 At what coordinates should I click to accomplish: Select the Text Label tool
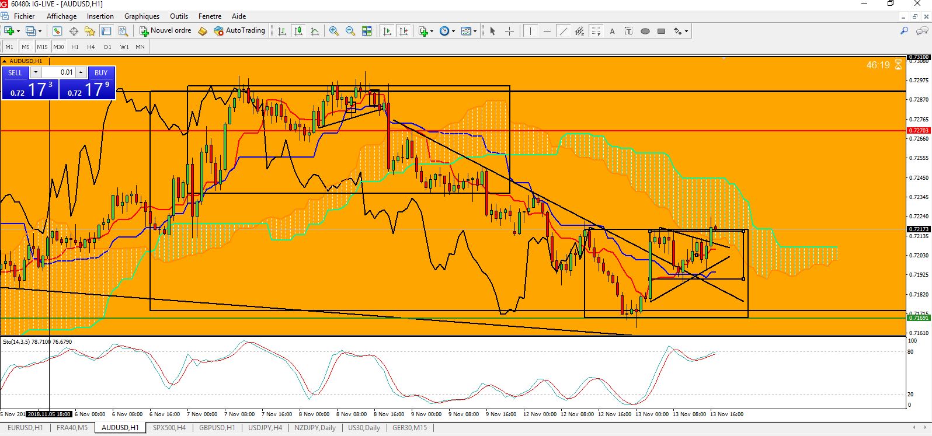[x=628, y=31]
